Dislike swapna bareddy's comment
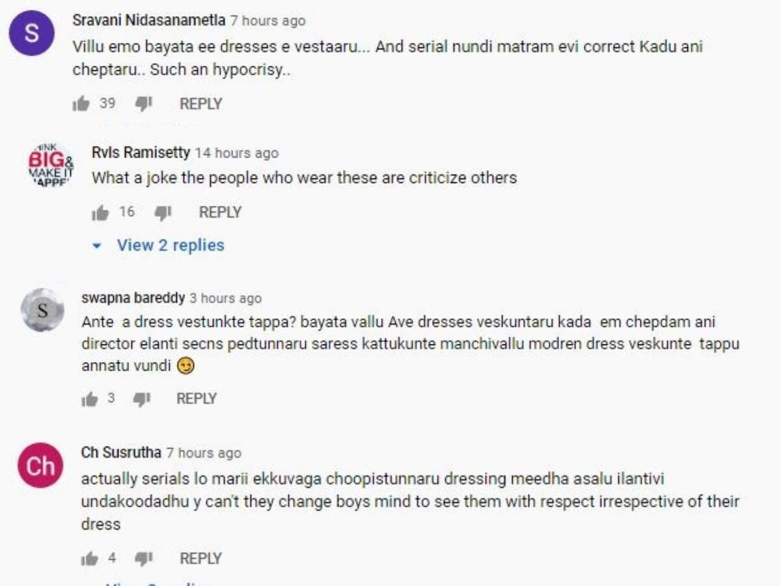 (x=142, y=398)
